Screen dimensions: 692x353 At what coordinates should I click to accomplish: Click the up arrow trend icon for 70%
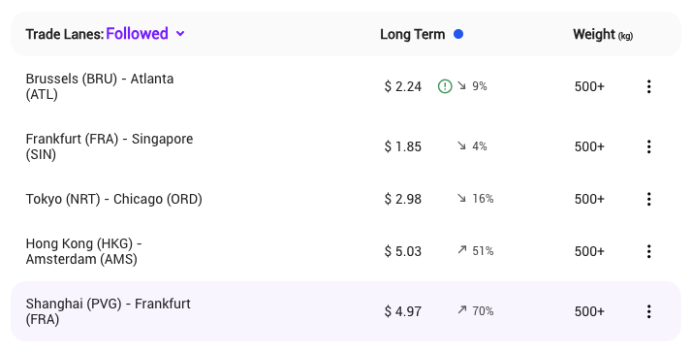point(461,310)
